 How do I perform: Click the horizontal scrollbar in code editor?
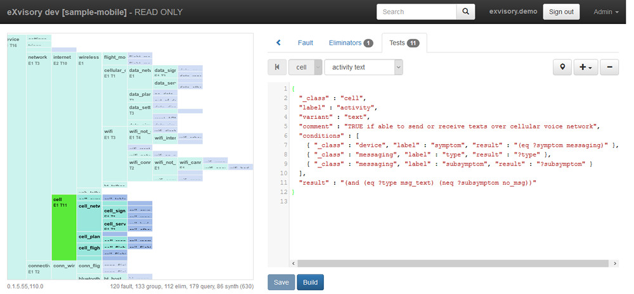click(453, 264)
